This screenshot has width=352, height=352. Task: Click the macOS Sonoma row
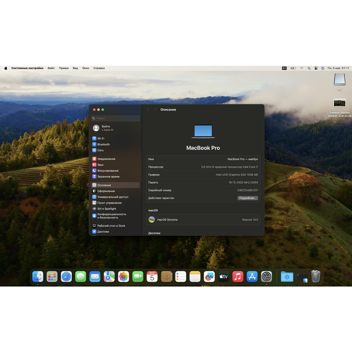[203, 220]
